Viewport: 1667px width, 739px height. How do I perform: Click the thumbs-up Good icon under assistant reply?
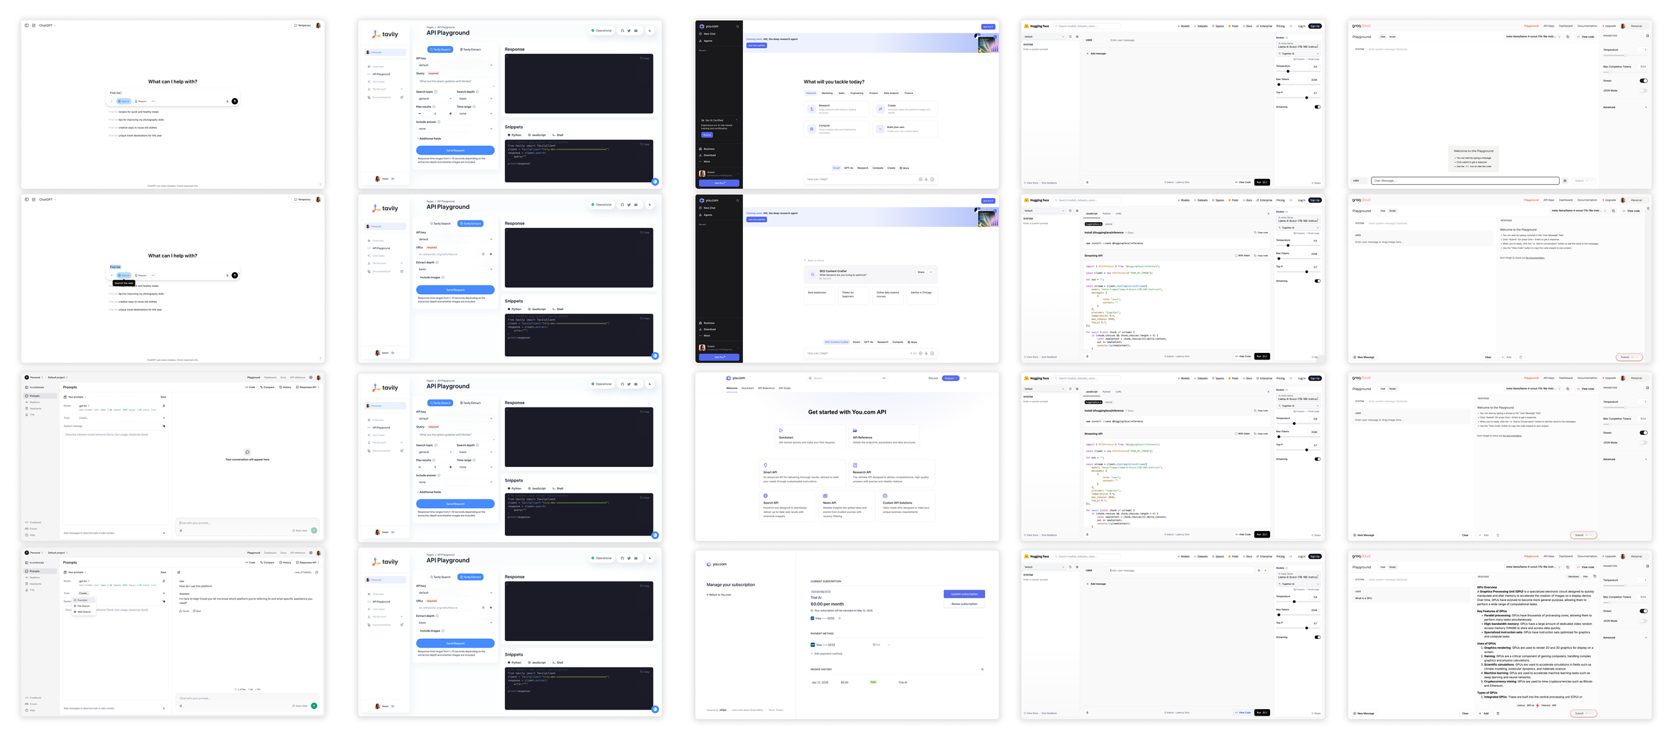(x=181, y=611)
